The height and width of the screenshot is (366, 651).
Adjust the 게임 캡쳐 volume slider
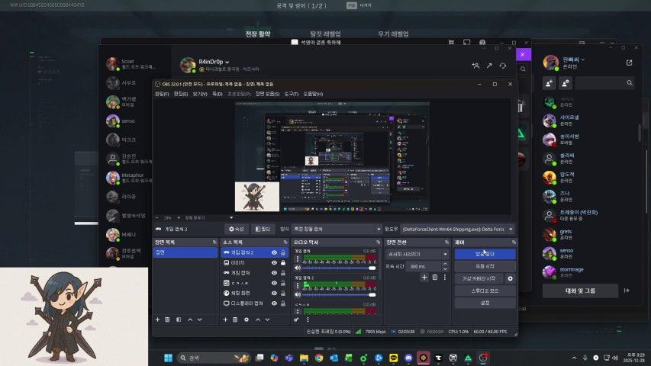(x=339, y=268)
